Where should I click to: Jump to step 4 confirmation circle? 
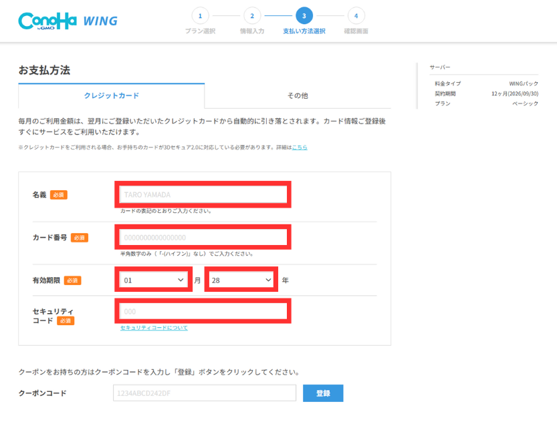tap(356, 15)
